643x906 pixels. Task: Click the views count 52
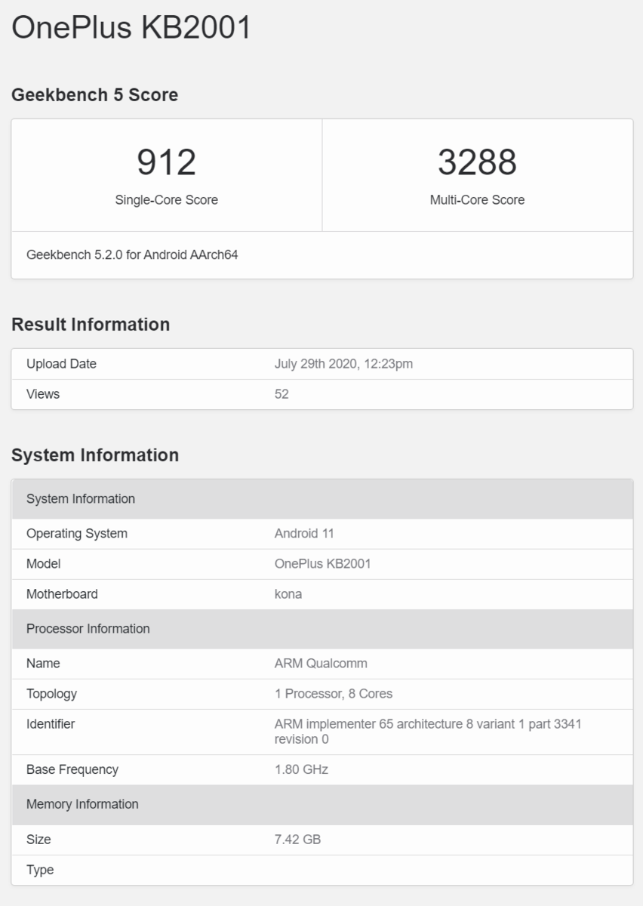(282, 394)
